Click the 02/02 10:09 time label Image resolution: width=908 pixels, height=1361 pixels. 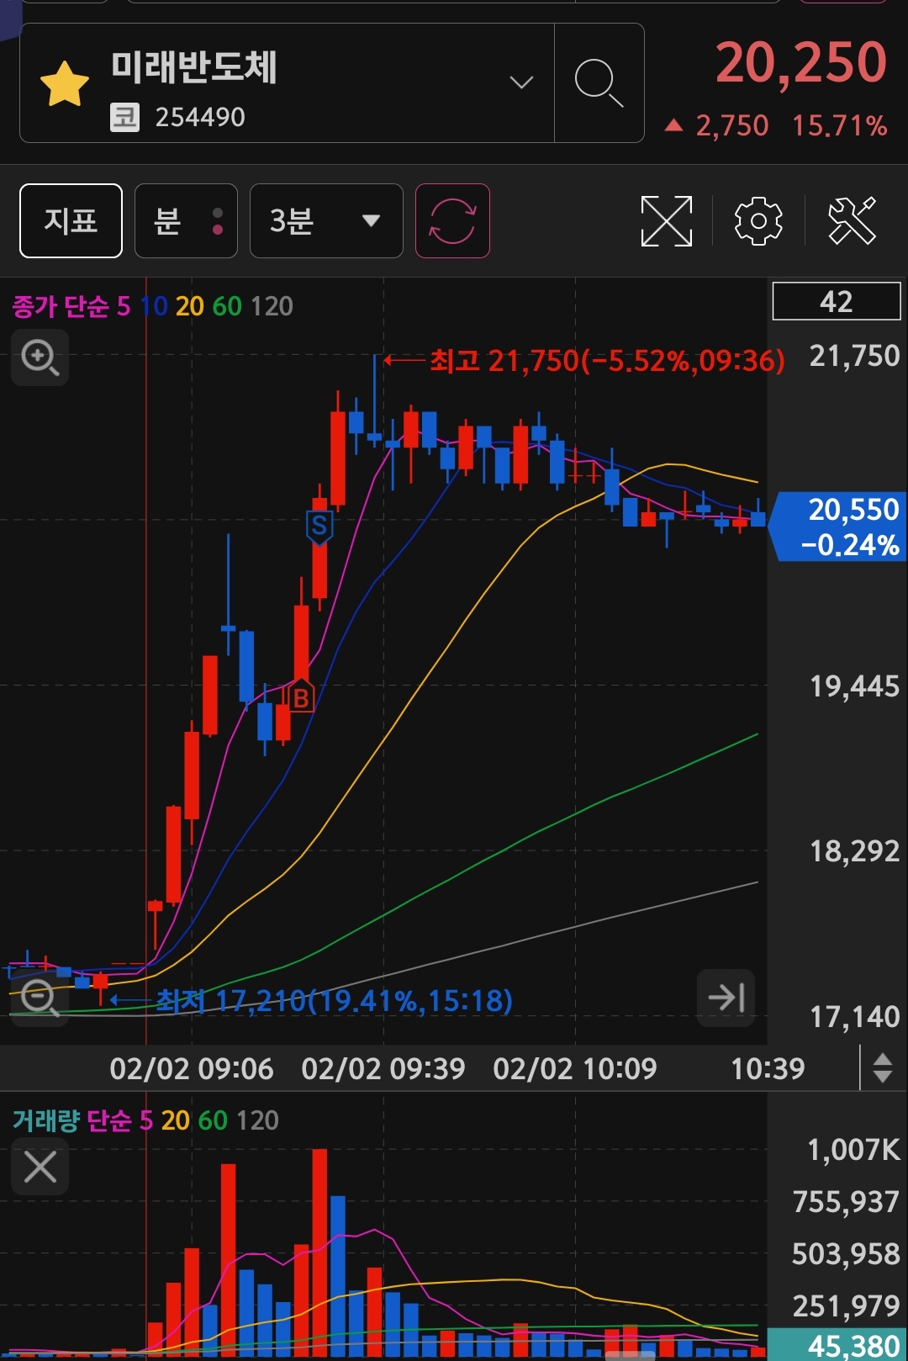[575, 1068]
